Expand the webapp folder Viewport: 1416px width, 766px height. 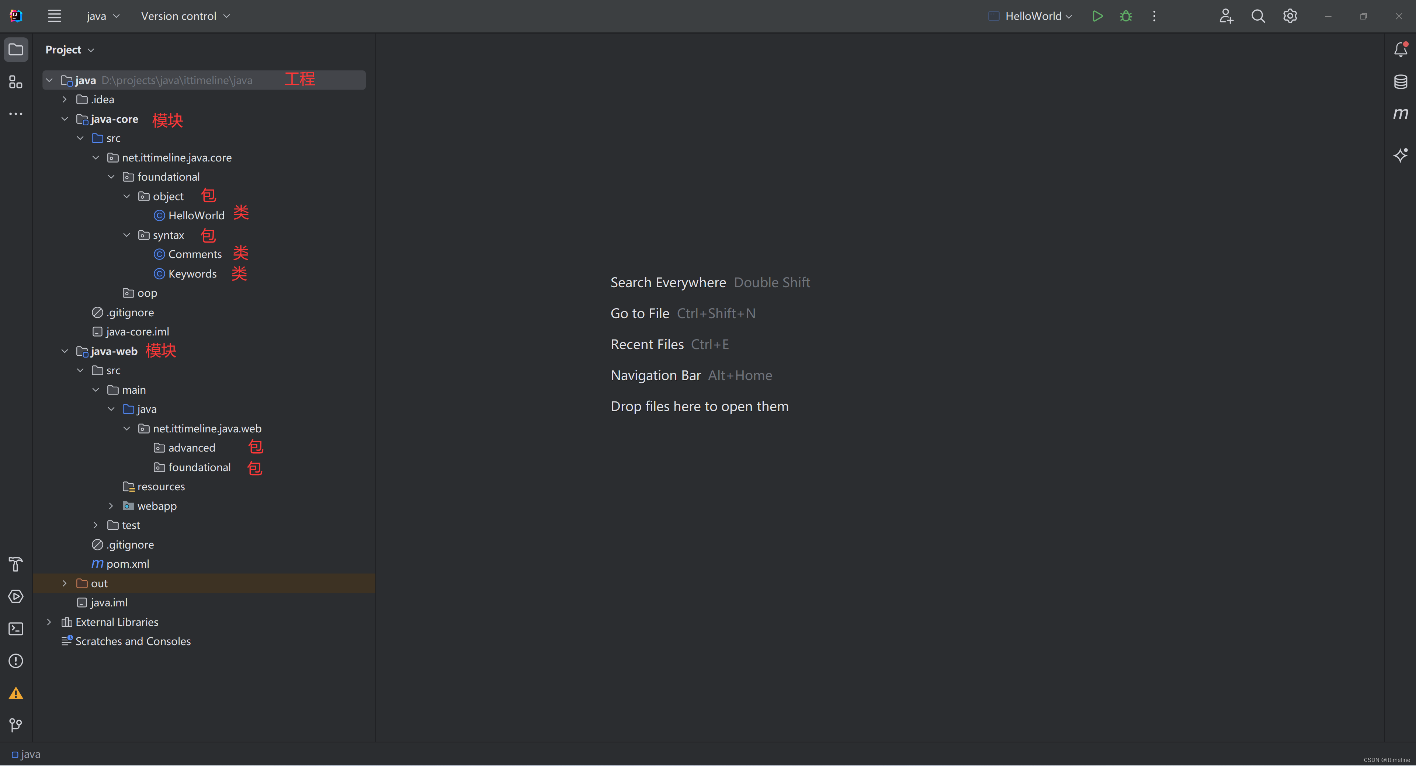pos(111,505)
